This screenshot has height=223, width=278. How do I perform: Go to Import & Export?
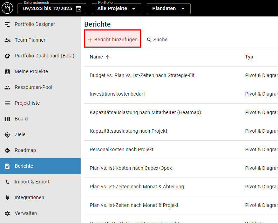(x=40, y=182)
